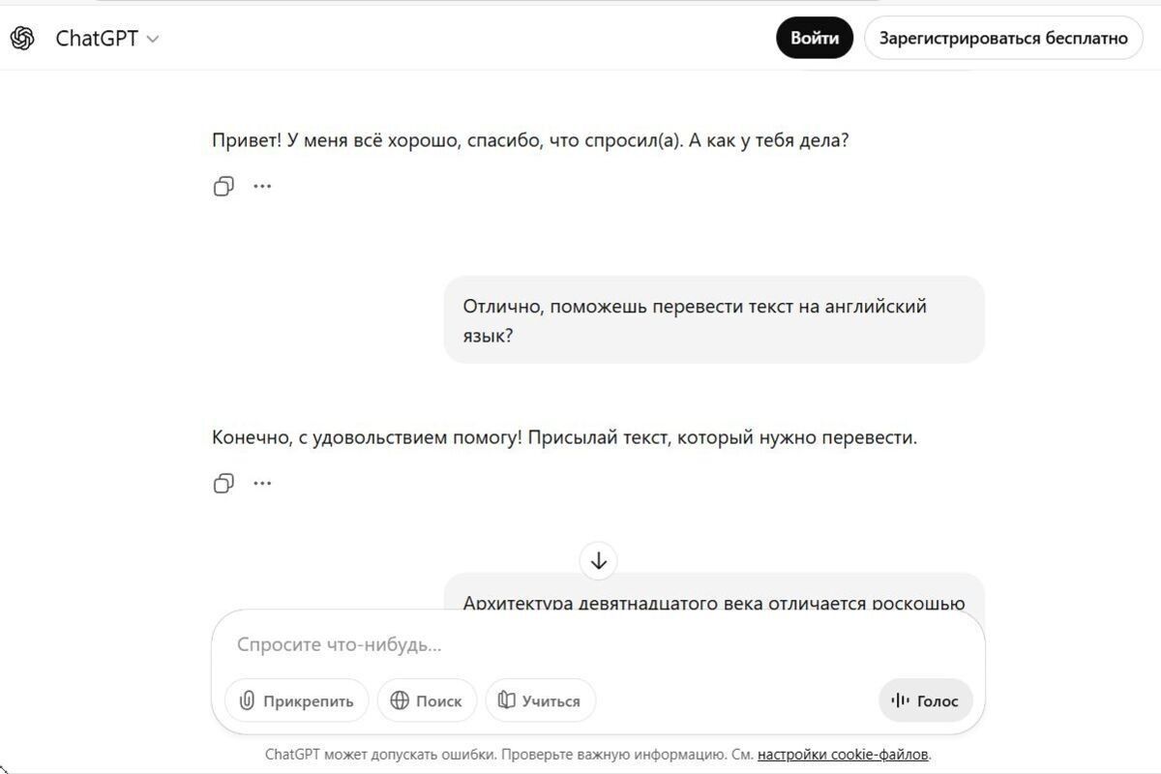
Task: Enable Поиск web search mode
Action: 427,700
